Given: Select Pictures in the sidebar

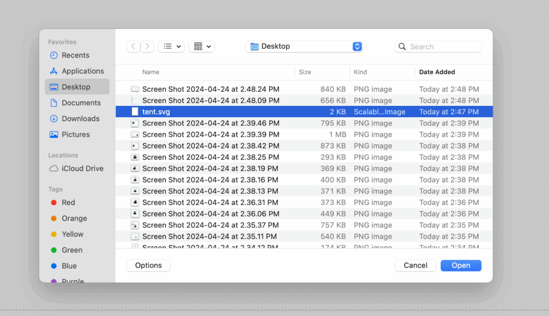Looking at the screenshot, I should coord(76,134).
